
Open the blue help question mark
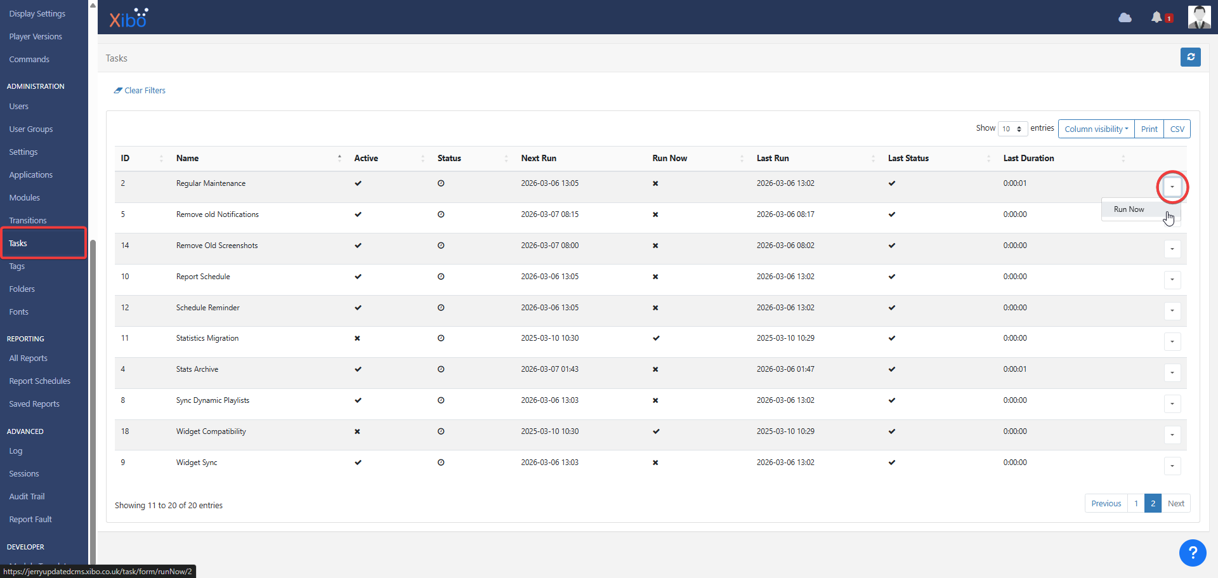coord(1192,552)
